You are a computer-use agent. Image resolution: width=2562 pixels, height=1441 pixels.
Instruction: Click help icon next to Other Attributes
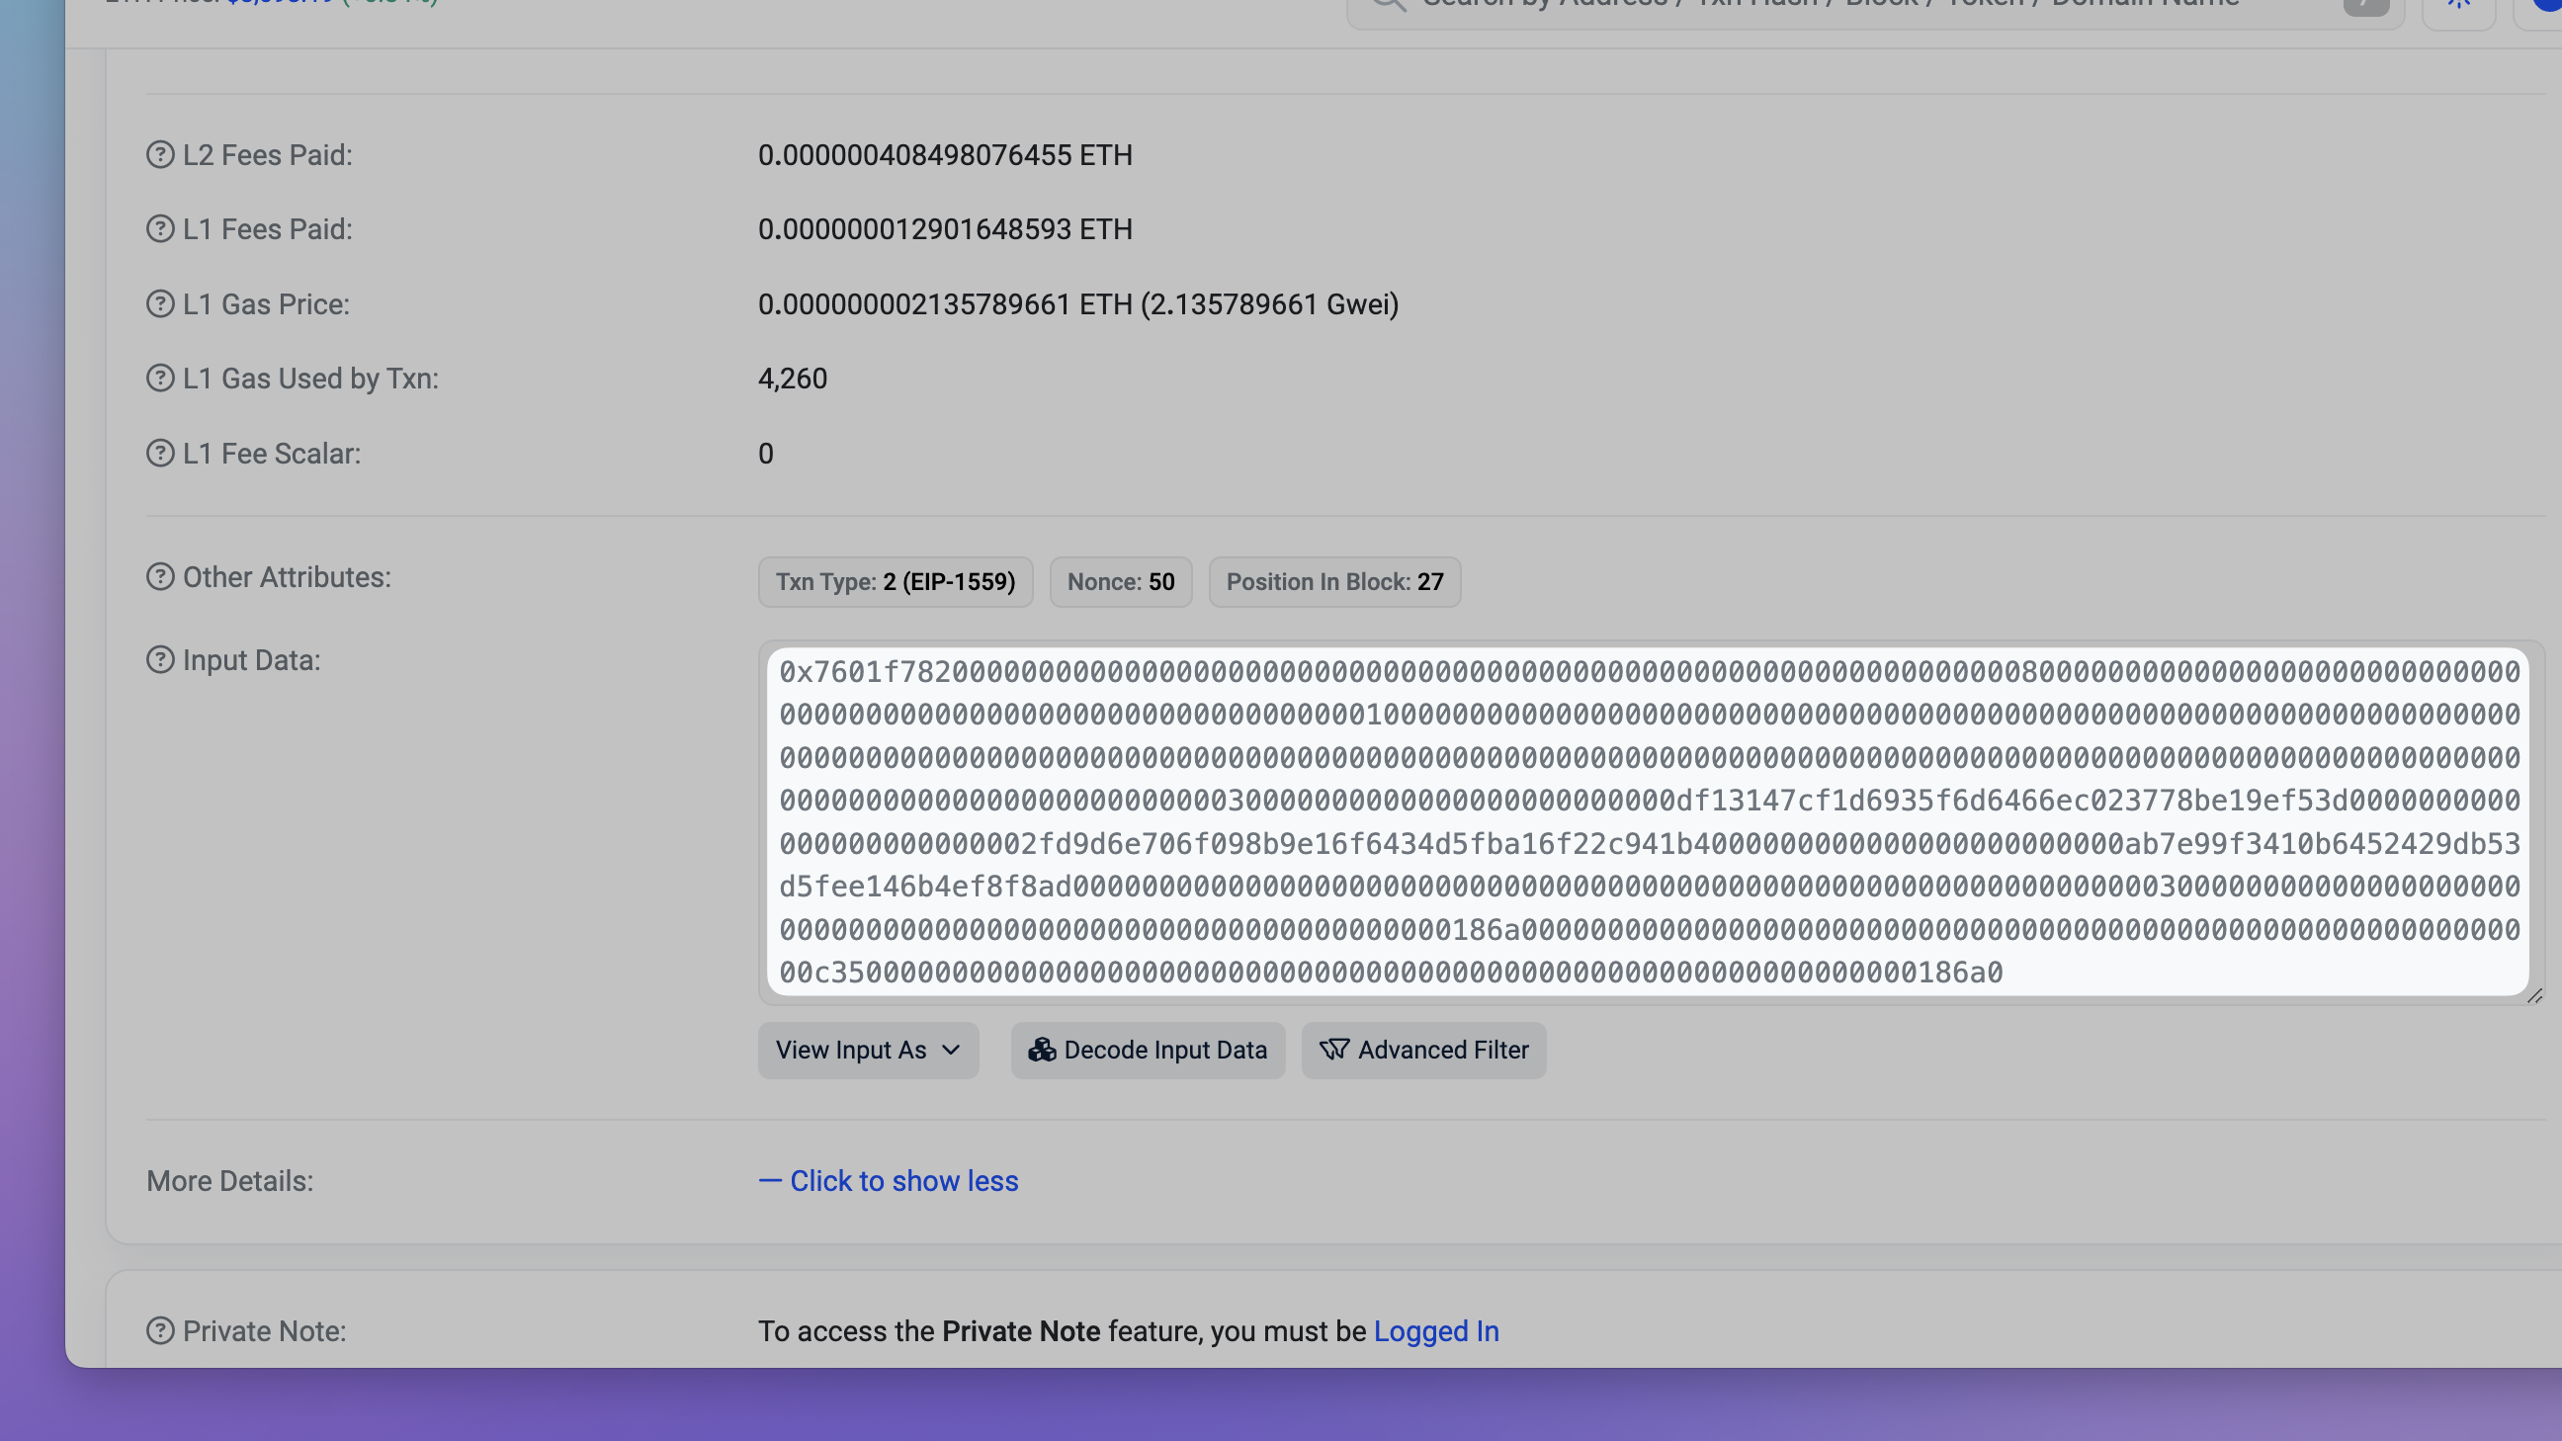(160, 577)
